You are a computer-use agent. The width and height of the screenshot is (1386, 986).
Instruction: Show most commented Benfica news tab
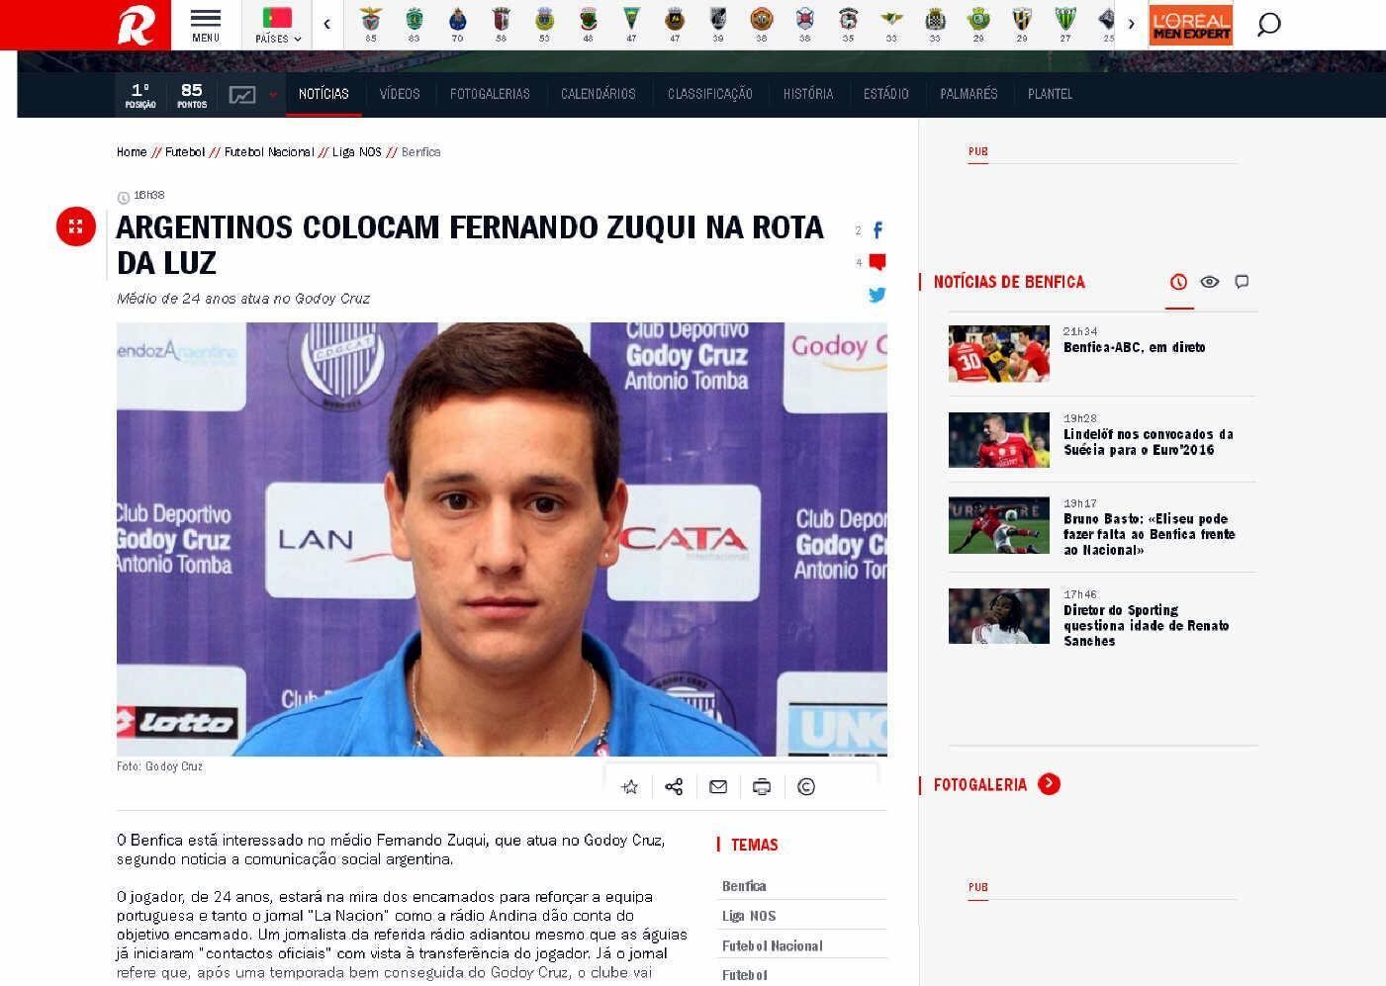pyautogui.click(x=1242, y=282)
